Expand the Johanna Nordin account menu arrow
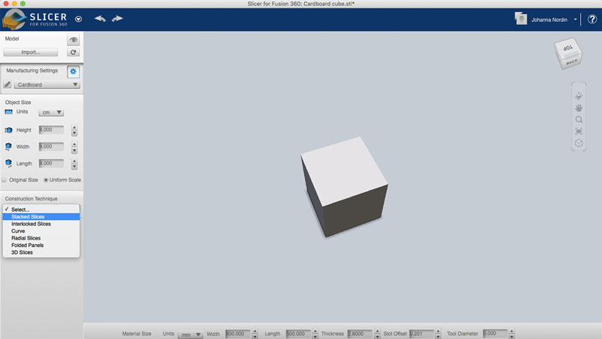The height and width of the screenshot is (339, 602). [x=575, y=20]
